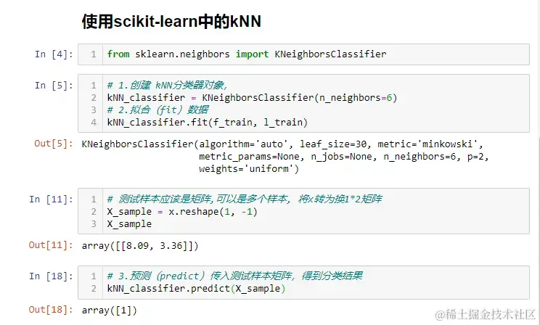This screenshot has width=540, height=325.
Task: Select the In [11] prompt label
Action: click(51, 199)
